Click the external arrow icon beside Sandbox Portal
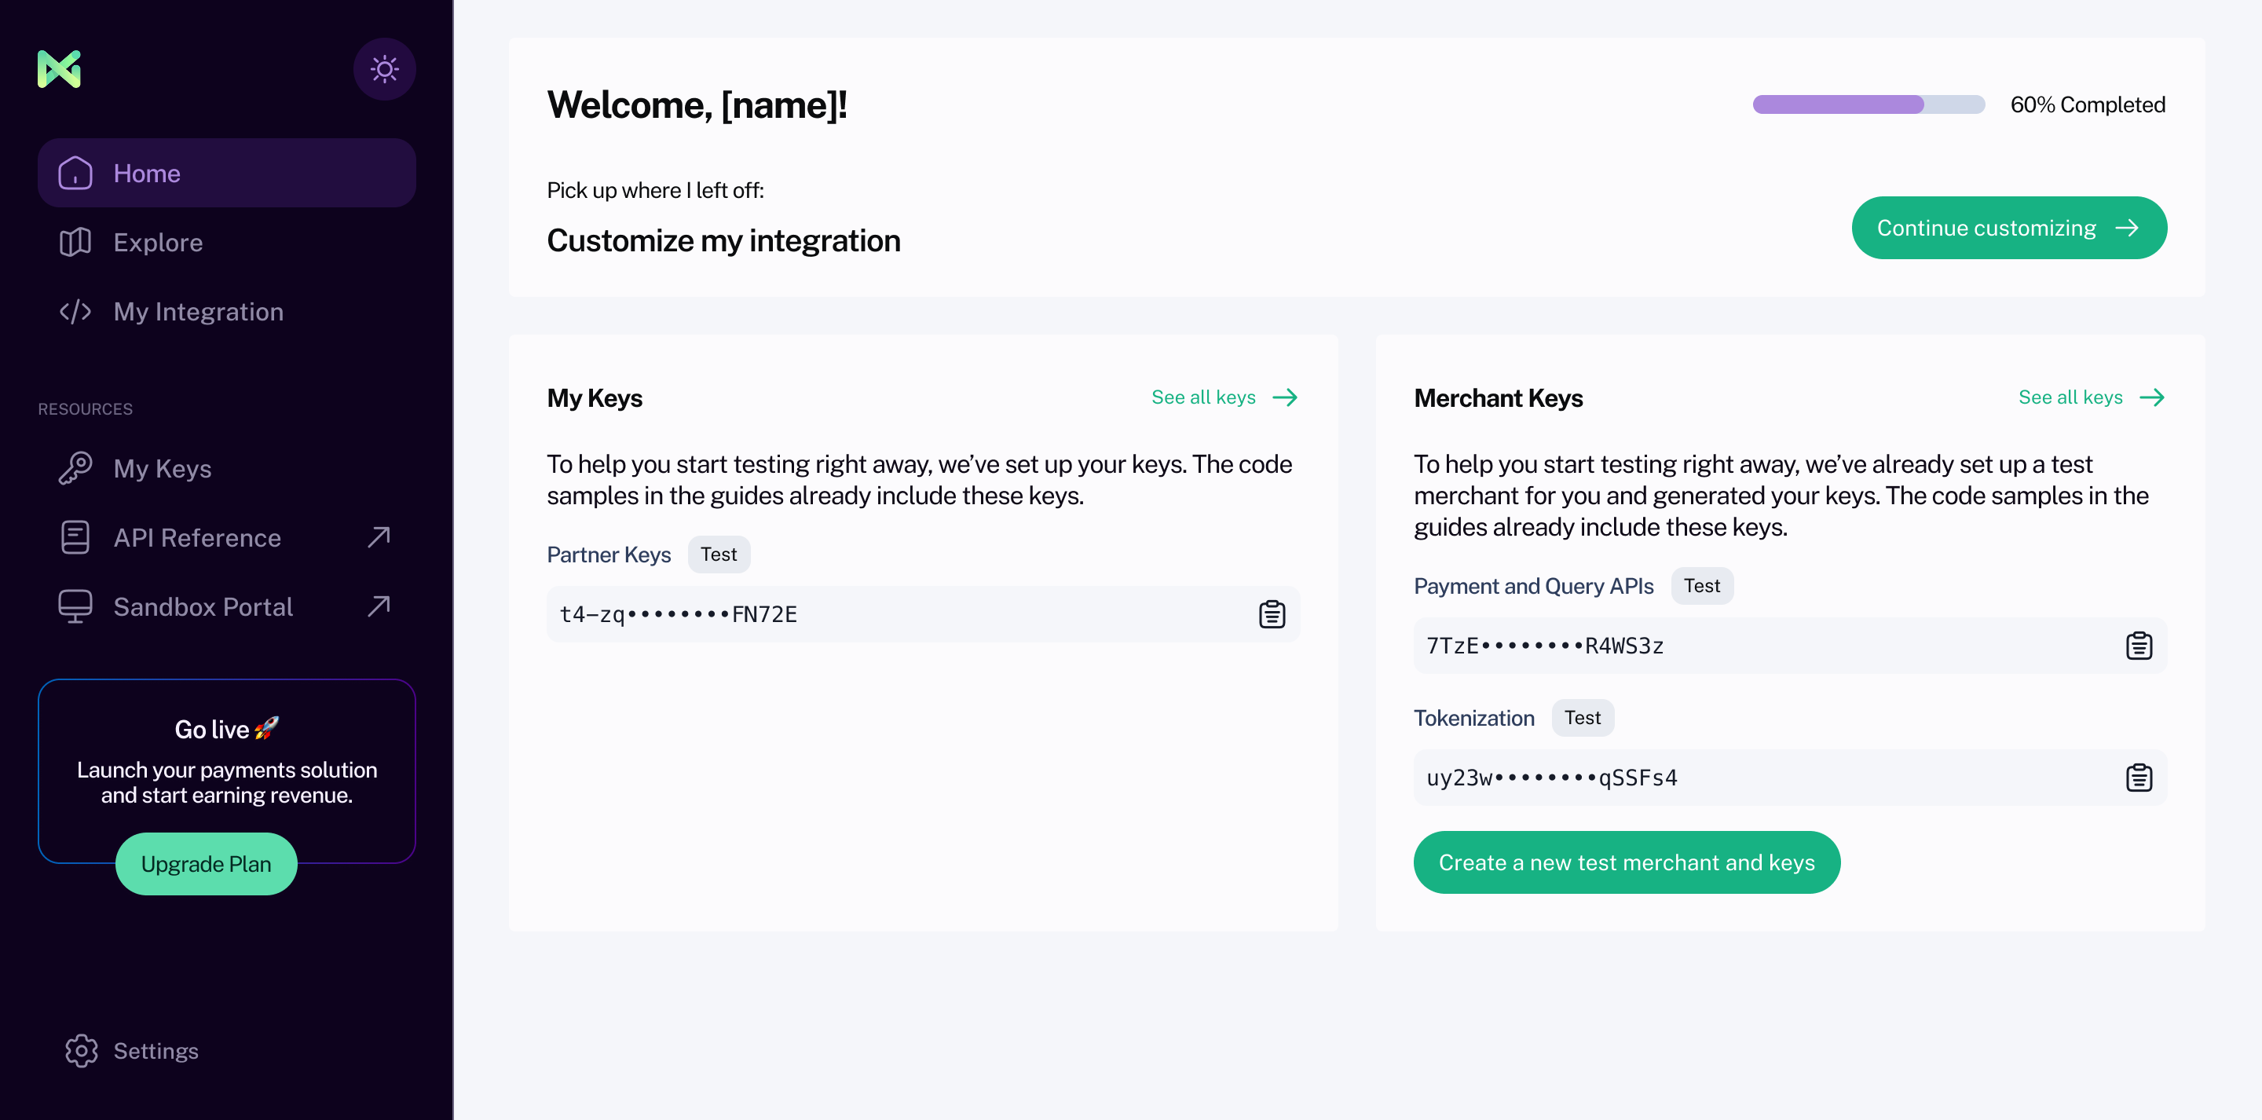The width and height of the screenshot is (2262, 1120). [379, 606]
